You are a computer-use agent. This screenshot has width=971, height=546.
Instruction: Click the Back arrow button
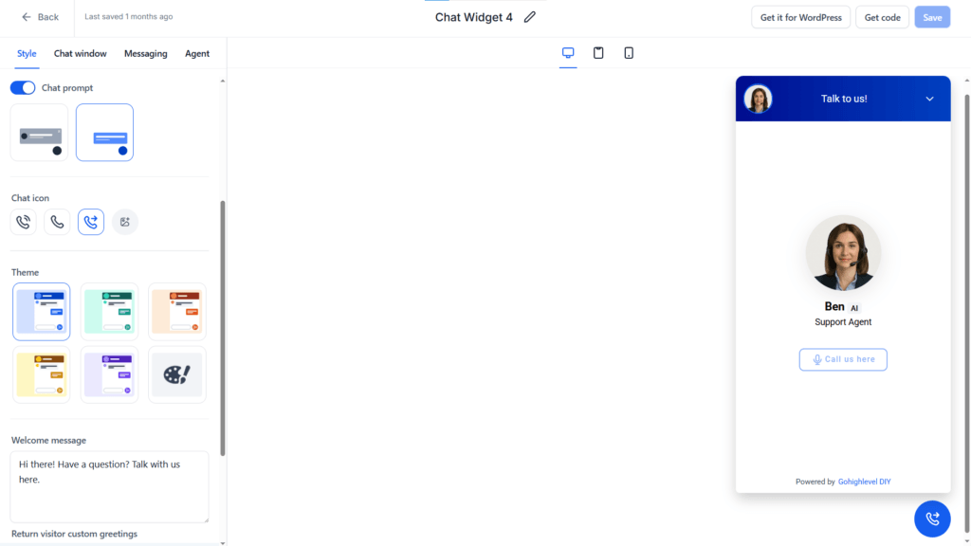(40, 17)
